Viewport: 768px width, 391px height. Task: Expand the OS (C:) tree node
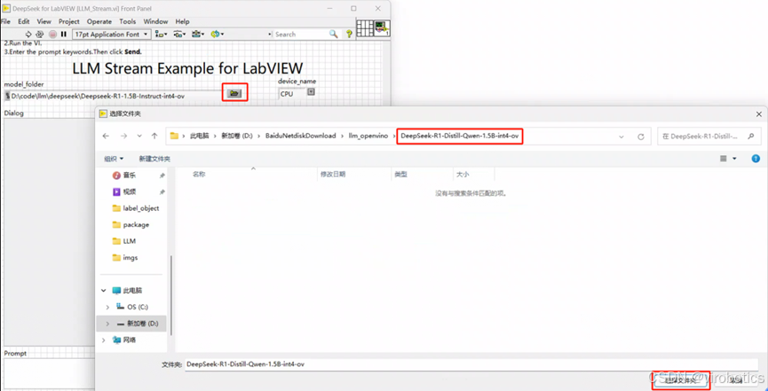pos(107,307)
